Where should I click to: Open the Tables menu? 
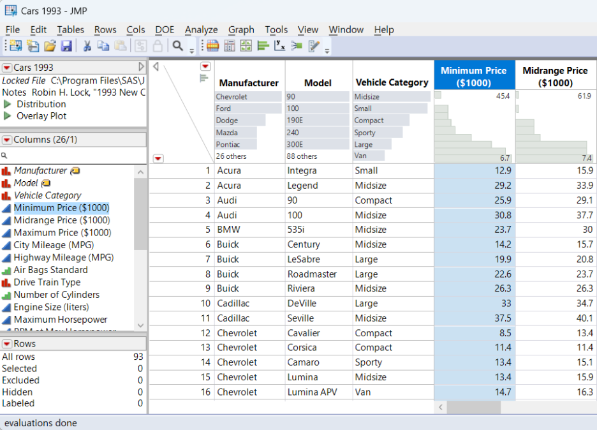click(x=70, y=30)
